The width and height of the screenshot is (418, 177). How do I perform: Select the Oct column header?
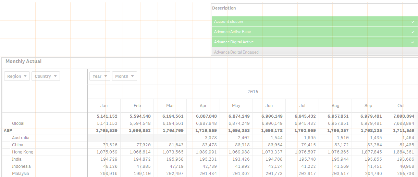[x=401, y=105]
